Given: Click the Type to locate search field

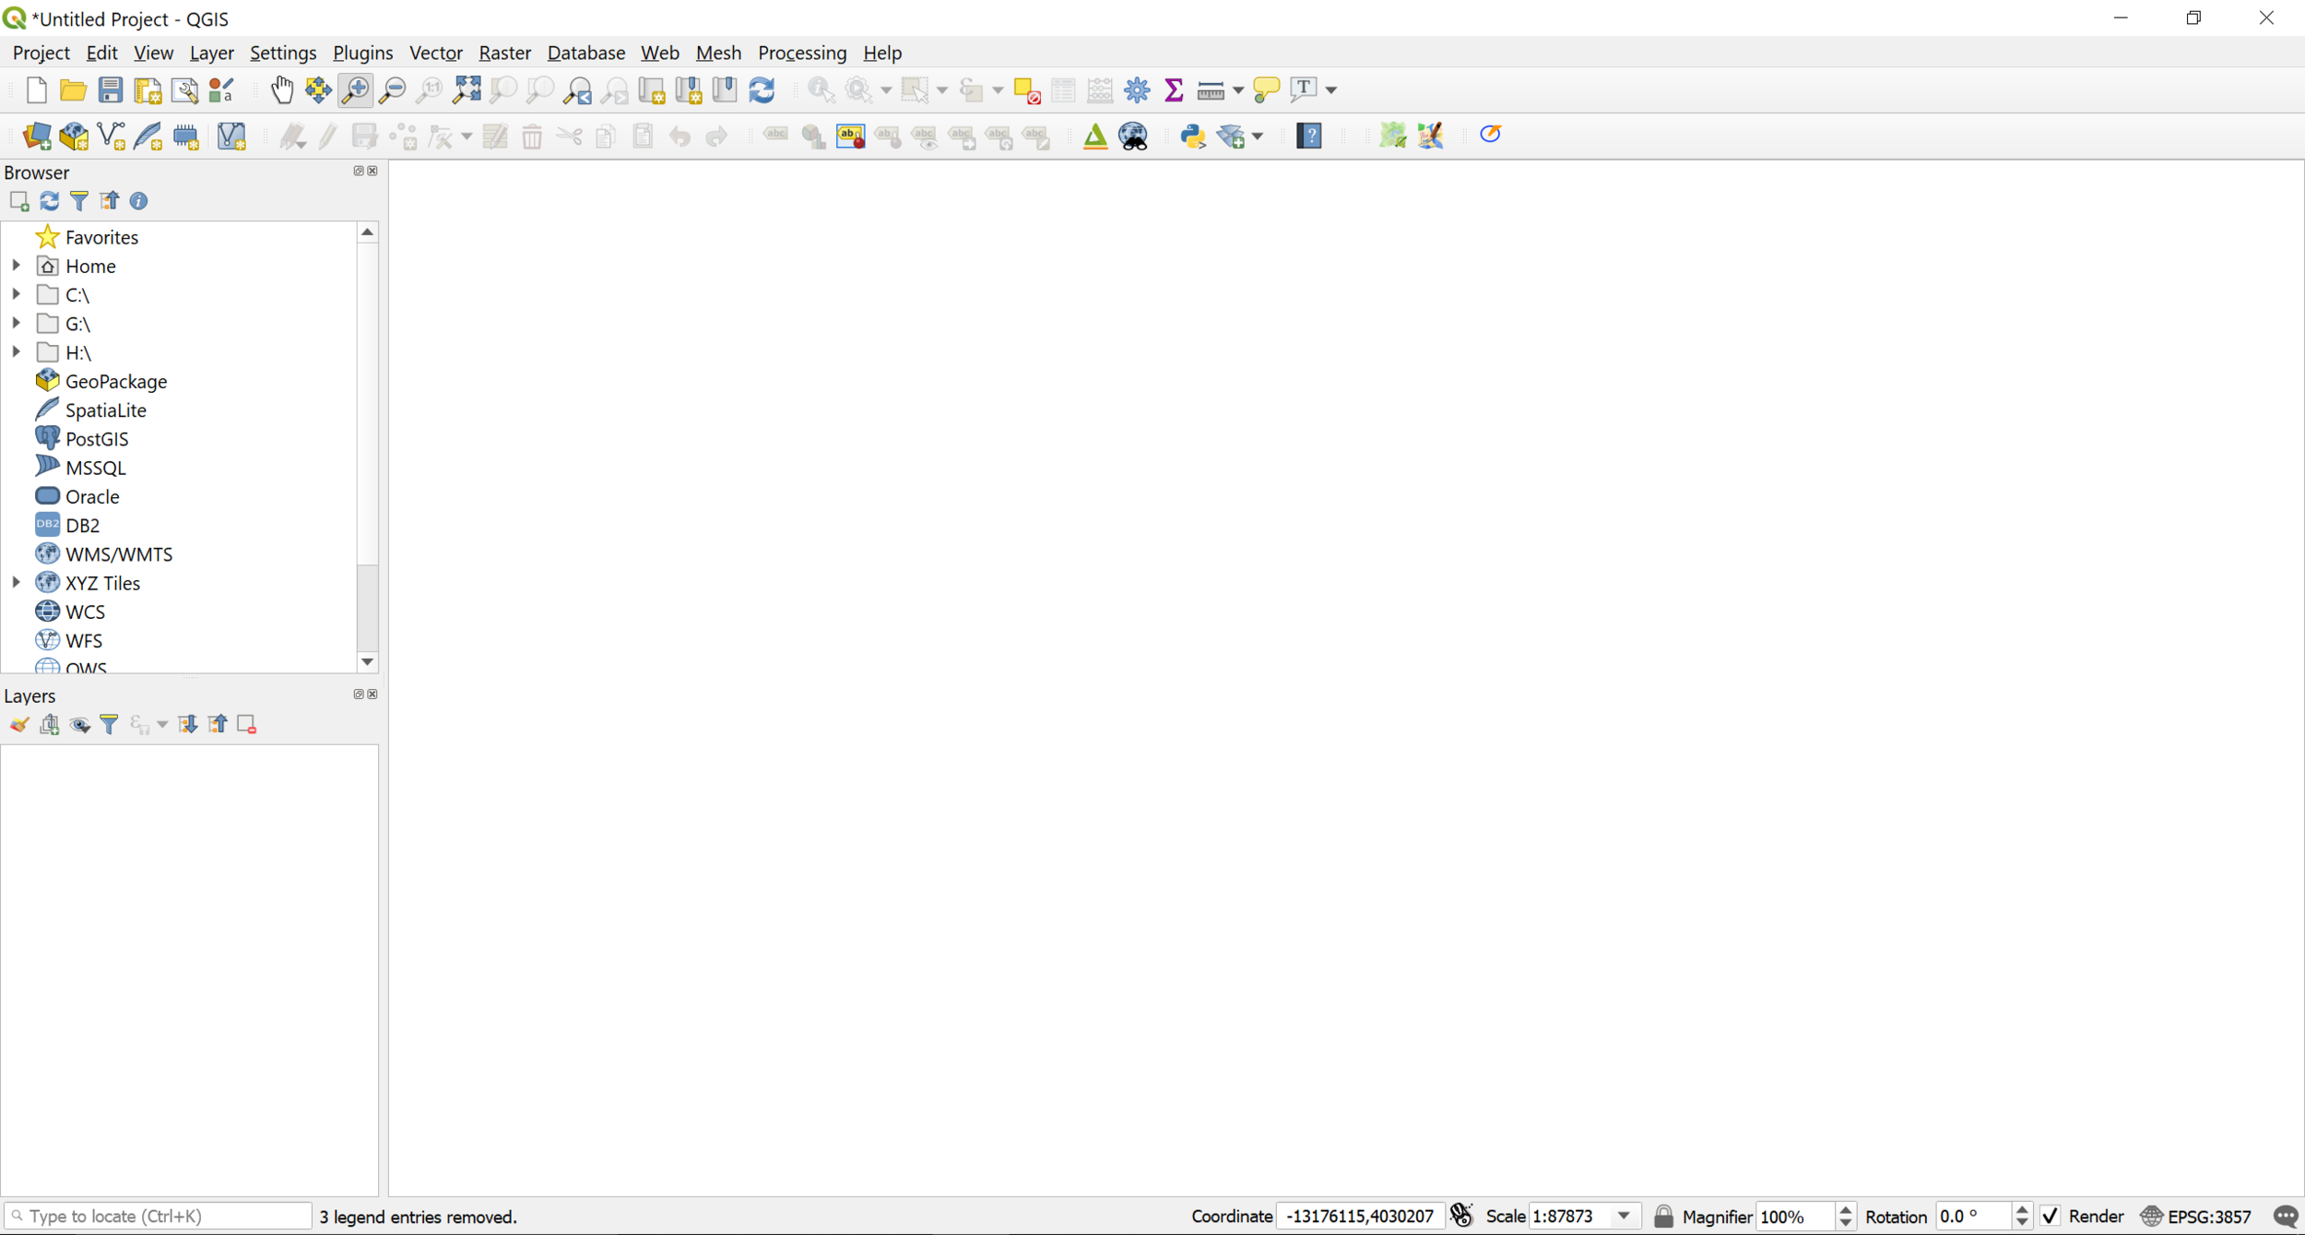Looking at the screenshot, I should click(x=159, y=1217).
